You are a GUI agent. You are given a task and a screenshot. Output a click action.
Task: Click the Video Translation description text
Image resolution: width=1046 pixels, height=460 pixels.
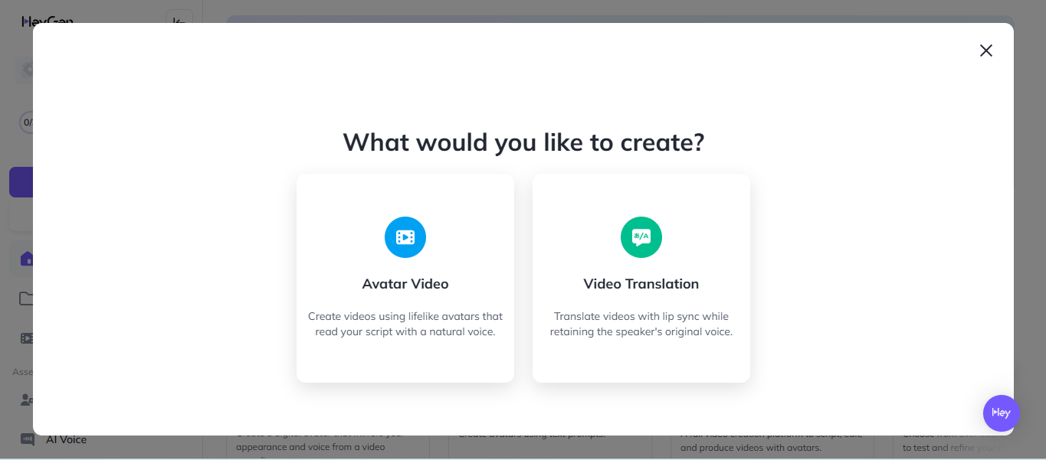tap(641, 324)
